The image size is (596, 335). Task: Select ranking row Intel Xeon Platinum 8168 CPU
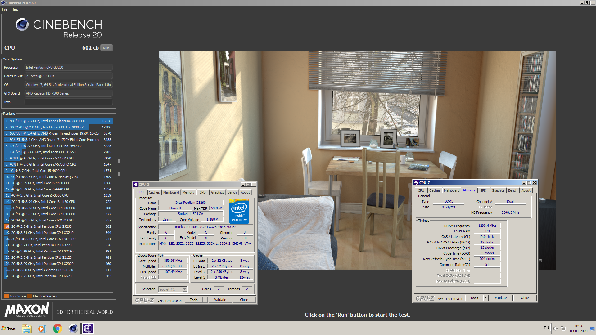58,121
